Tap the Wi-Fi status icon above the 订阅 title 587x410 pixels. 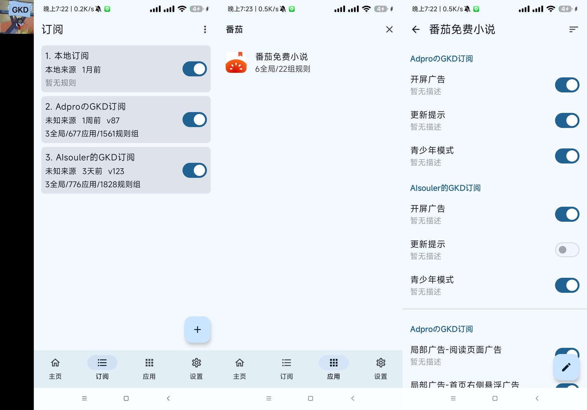point(182,9)
